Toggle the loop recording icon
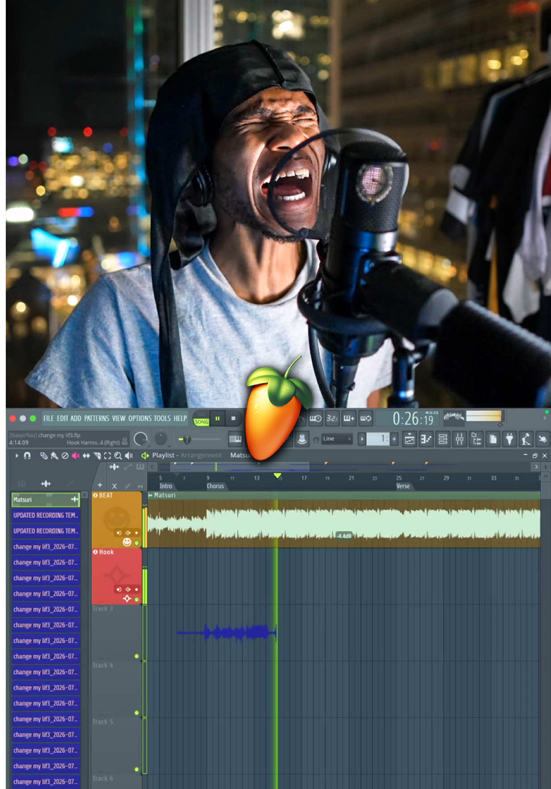 [x=366, y=419]
